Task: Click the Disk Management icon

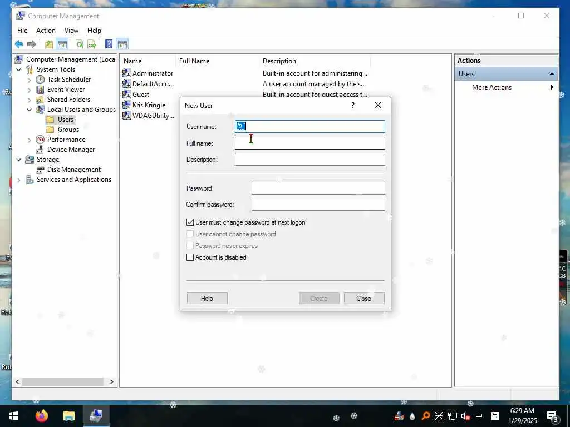Action: click(40, 170)
